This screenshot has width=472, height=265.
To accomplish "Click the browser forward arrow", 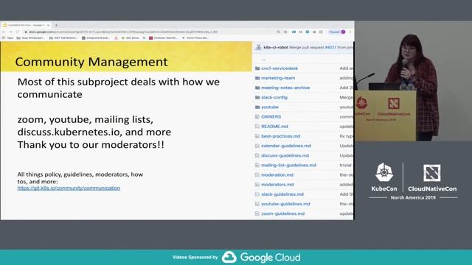I will (x=10, y=32).
